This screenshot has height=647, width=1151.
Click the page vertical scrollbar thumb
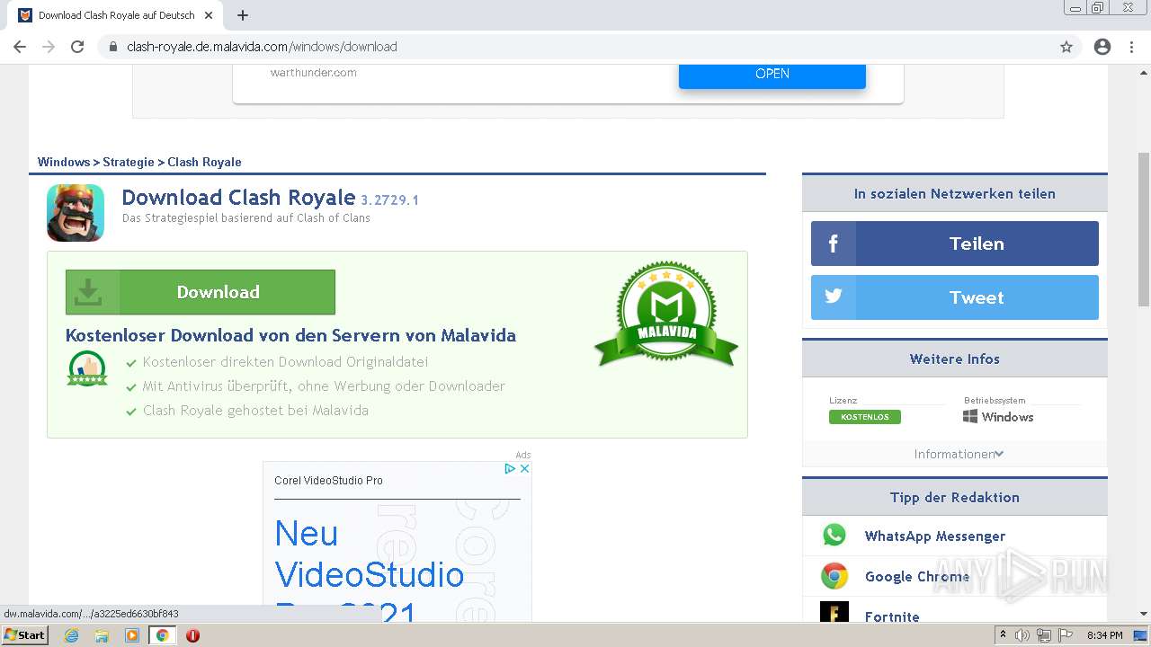[1144, 229]
